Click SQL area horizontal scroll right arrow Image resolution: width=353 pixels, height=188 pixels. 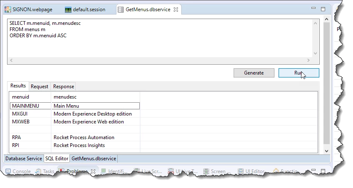tap(309, 60)
